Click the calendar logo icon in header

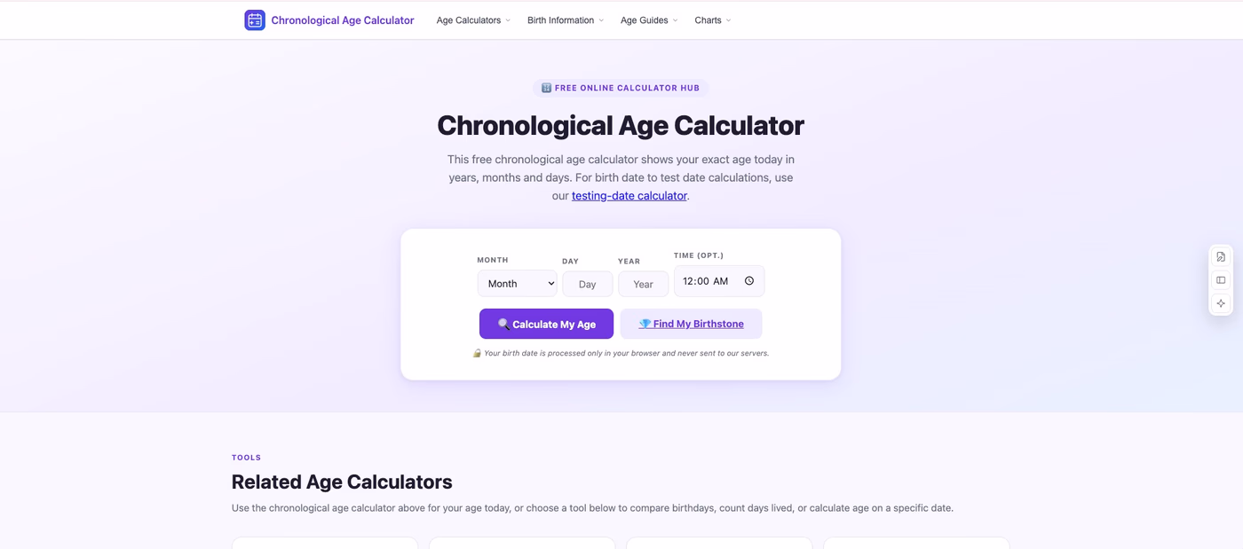(x=255, y=20)
